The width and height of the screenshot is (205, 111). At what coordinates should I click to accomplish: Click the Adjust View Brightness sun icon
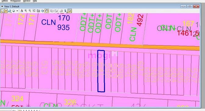(14, 11)
